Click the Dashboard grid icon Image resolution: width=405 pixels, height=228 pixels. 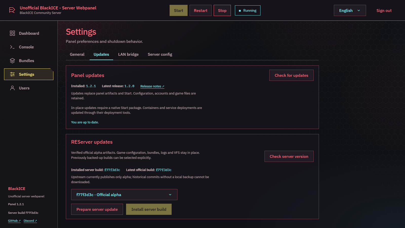coord(12,33)
